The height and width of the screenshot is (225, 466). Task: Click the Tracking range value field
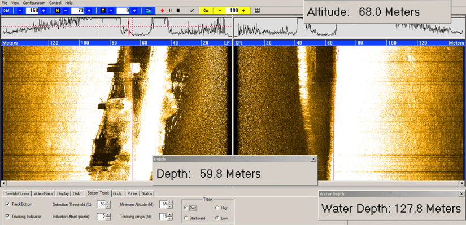tap(163, 217)
